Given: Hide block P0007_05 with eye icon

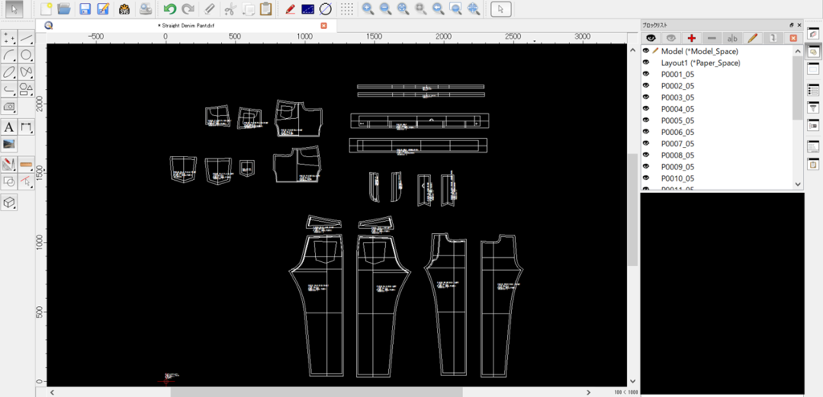Looking at the screenshot, I should [646, 143].
